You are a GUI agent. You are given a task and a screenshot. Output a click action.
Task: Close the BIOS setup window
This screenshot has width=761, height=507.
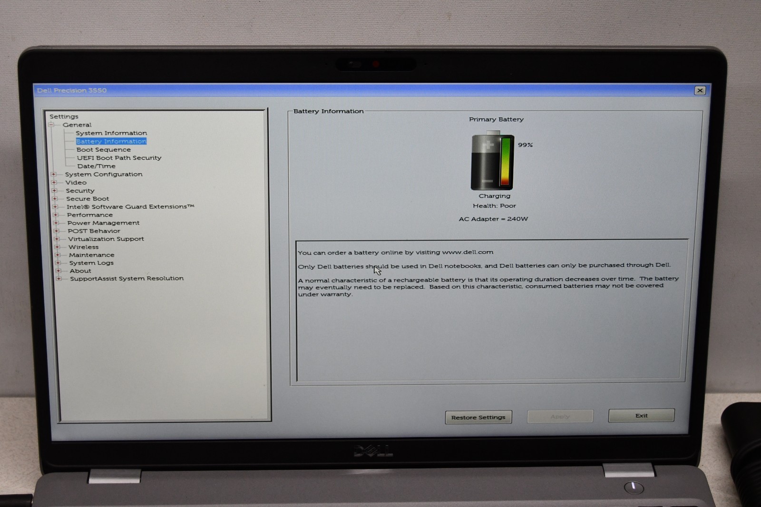700,90
